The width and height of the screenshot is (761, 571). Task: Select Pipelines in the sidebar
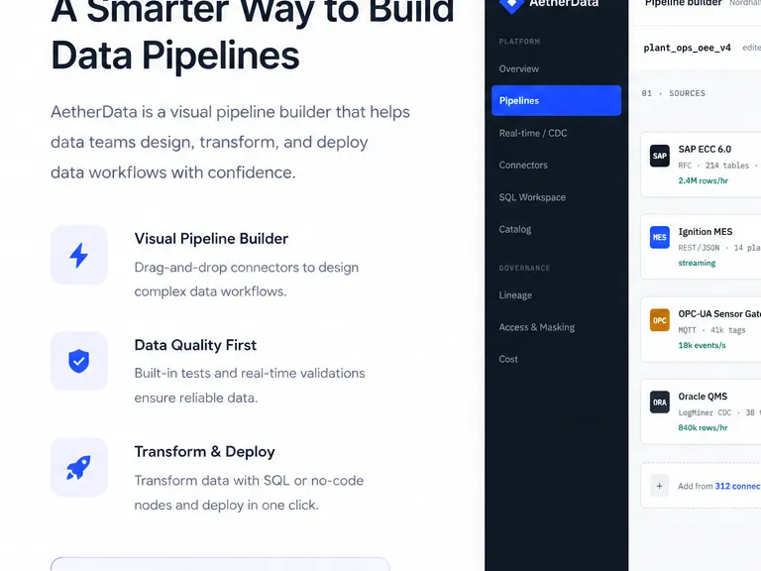click(x=556, y=100)
